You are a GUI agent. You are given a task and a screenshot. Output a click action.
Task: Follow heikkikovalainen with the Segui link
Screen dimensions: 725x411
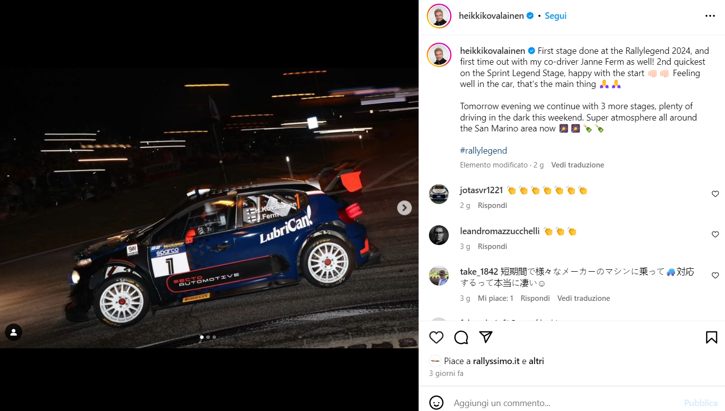click(x=555, y=16)
